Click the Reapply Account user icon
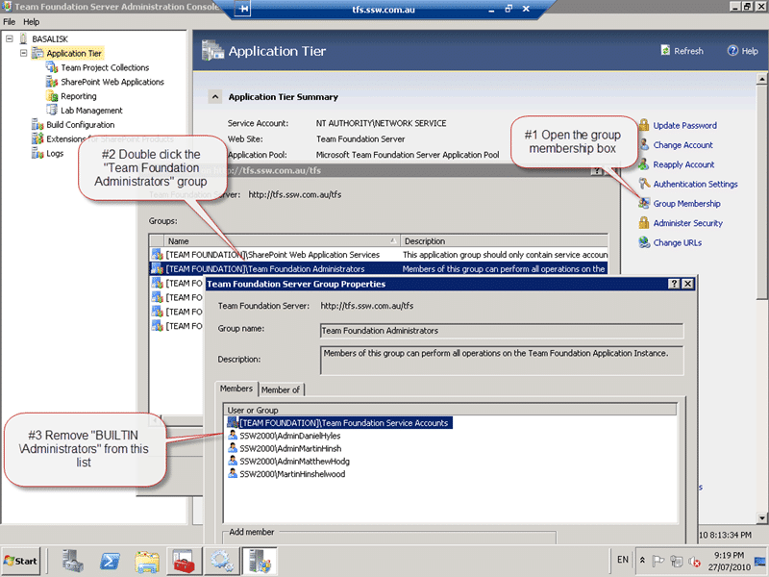The width and height of the screenshot is (769, 577). [x=644, y=163]
